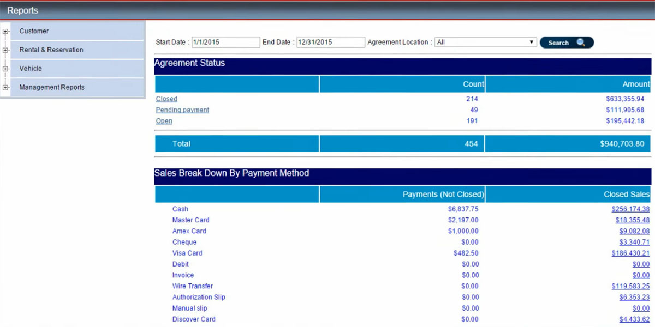
Task: Open the Pending payment agreements link
Action: pos(182,110)
